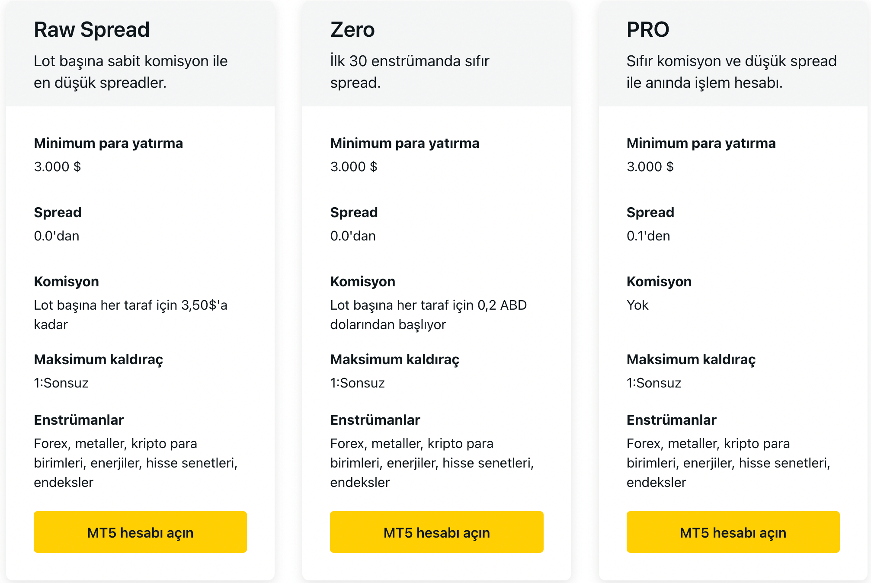Screen dimensions: 871x583
Task: Click Raw Spread commission text 3,50$'a kadar
Action: [x=131, y=314]
